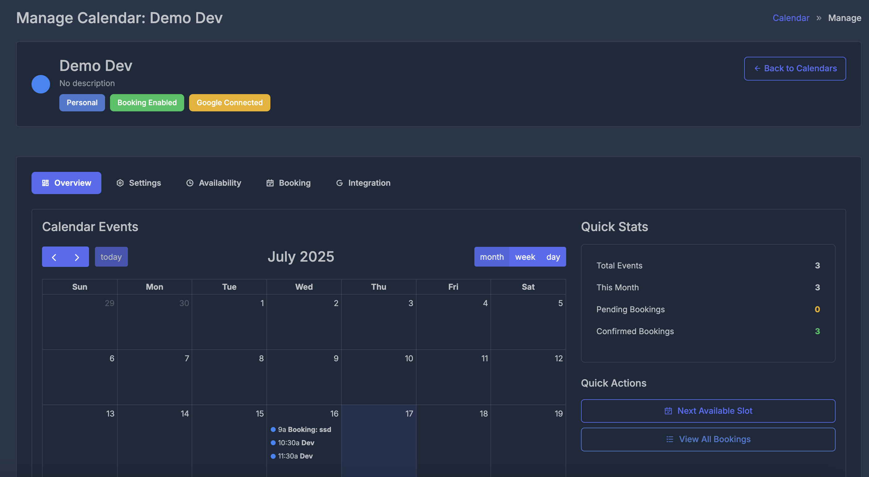Switch to the Booking tab
869x477 pixels.
coord(288,183)
